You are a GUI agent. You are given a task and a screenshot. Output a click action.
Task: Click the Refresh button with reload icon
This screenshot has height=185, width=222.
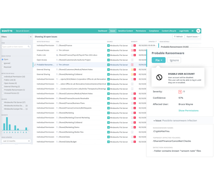(x=178, y=37)
